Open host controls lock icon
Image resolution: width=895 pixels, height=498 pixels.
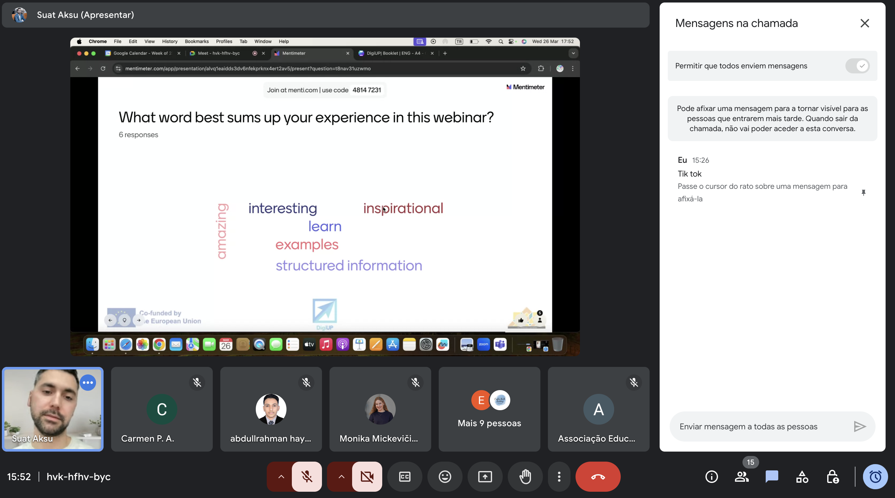tap(833, 476)
